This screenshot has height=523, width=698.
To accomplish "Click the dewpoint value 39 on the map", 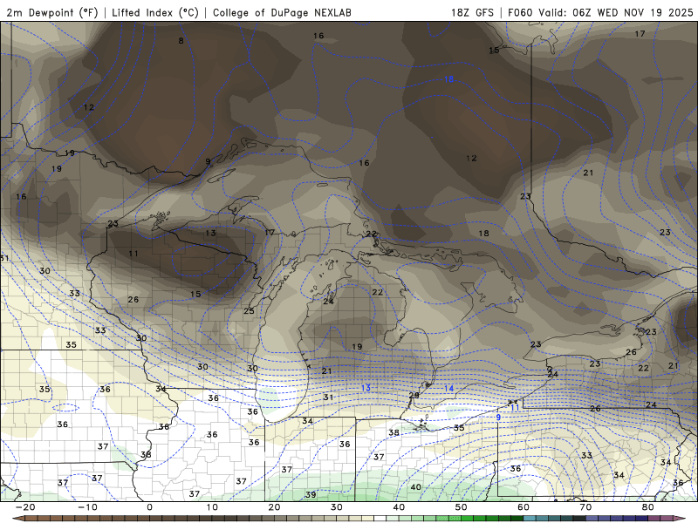I will (x=311, y=494).
